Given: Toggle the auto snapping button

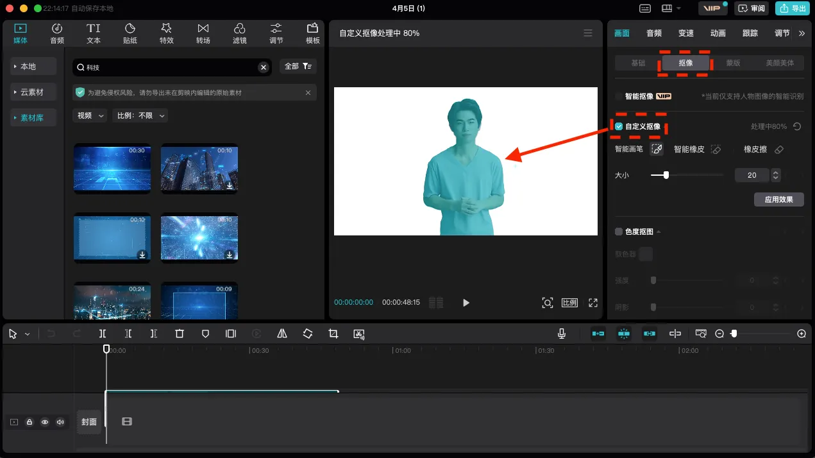Looking at the screenshot, I should point(624,334).
